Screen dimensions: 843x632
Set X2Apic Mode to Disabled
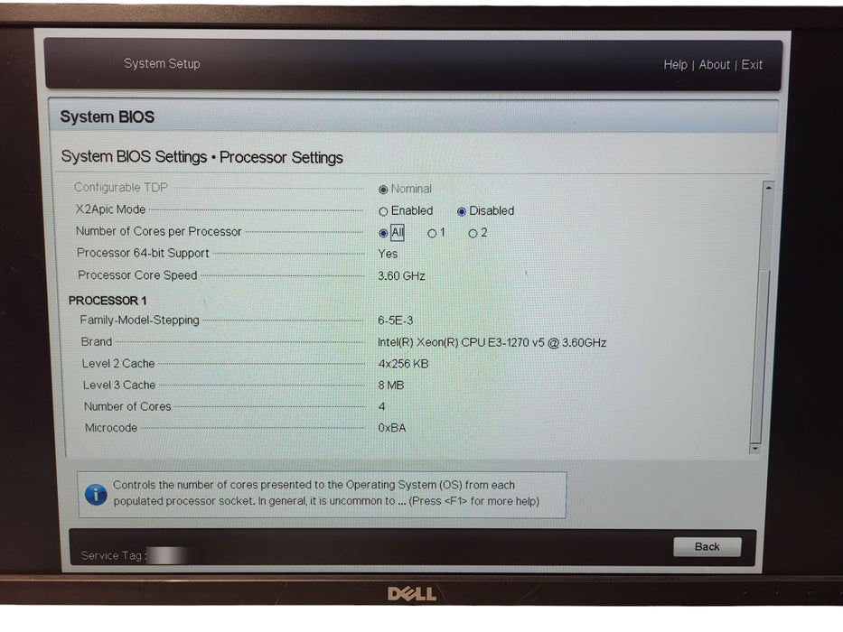tap(462, 212)
